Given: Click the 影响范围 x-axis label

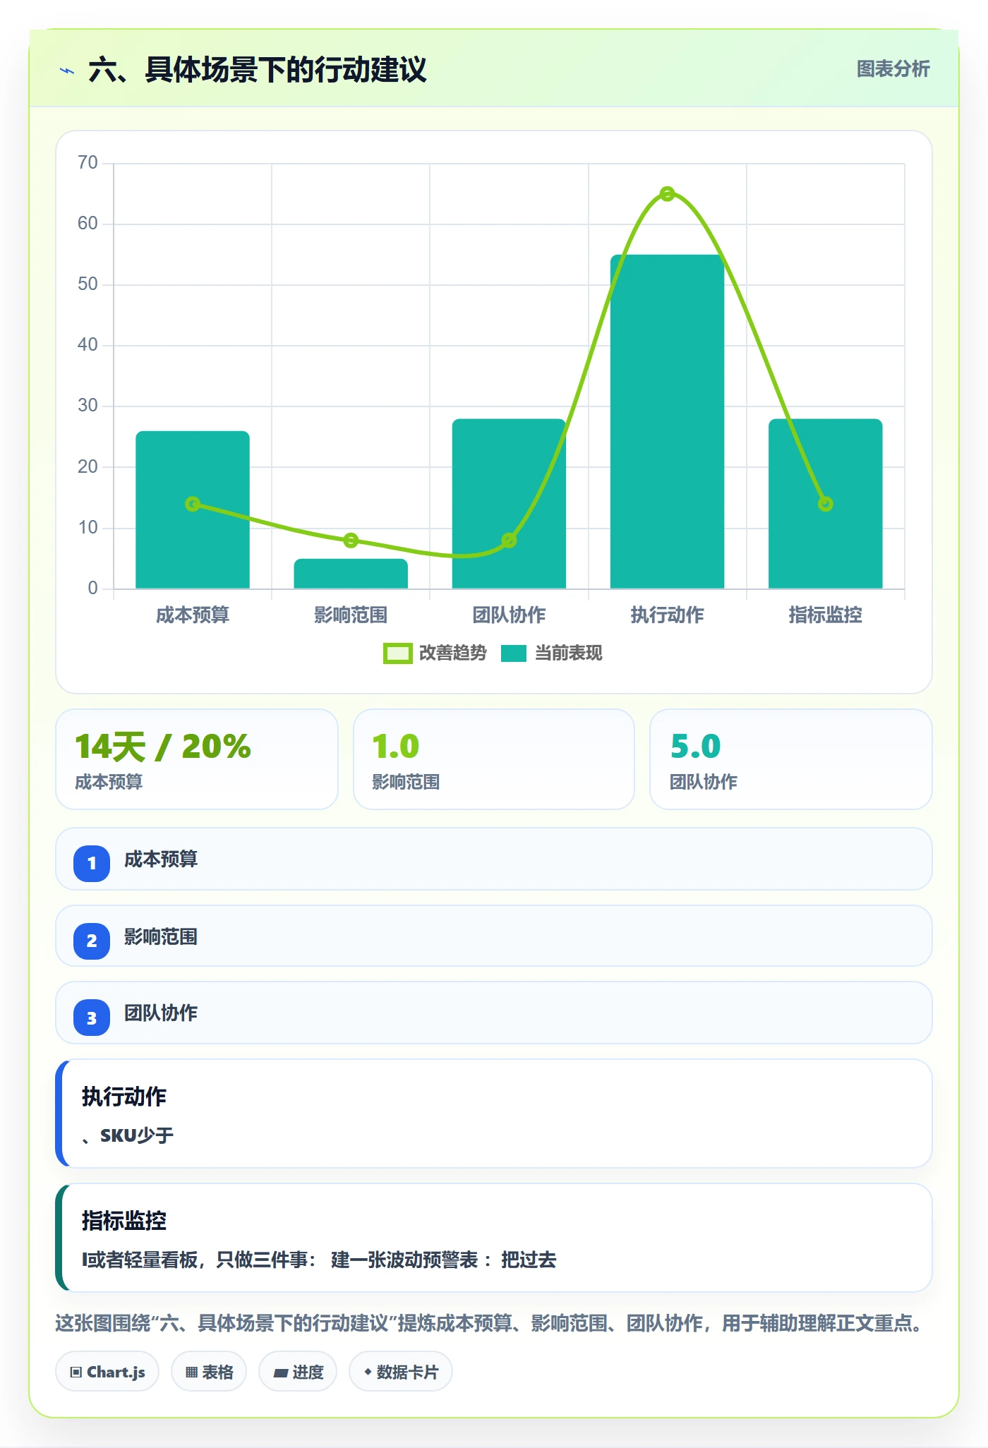Looking at the screenshot, I should tap(351, 615).
